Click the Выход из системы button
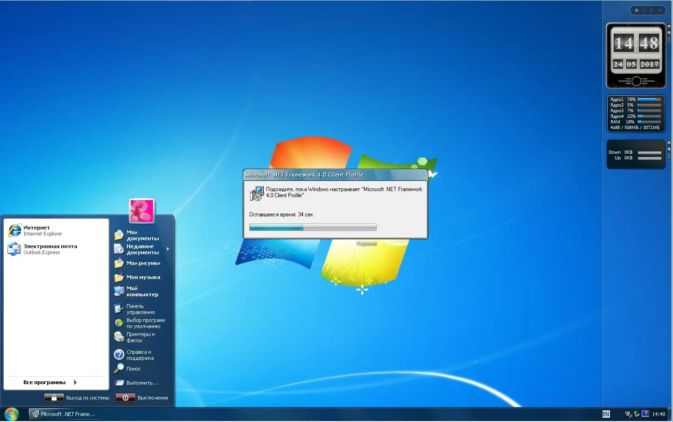 click(x=77, y=398)
